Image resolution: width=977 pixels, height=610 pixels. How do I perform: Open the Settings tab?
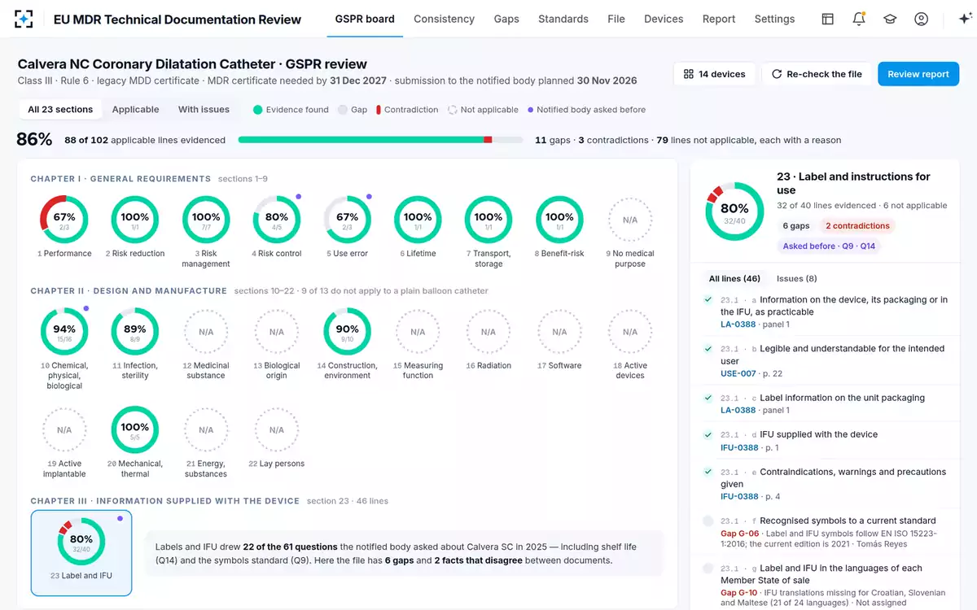click(x=774, y=19)
